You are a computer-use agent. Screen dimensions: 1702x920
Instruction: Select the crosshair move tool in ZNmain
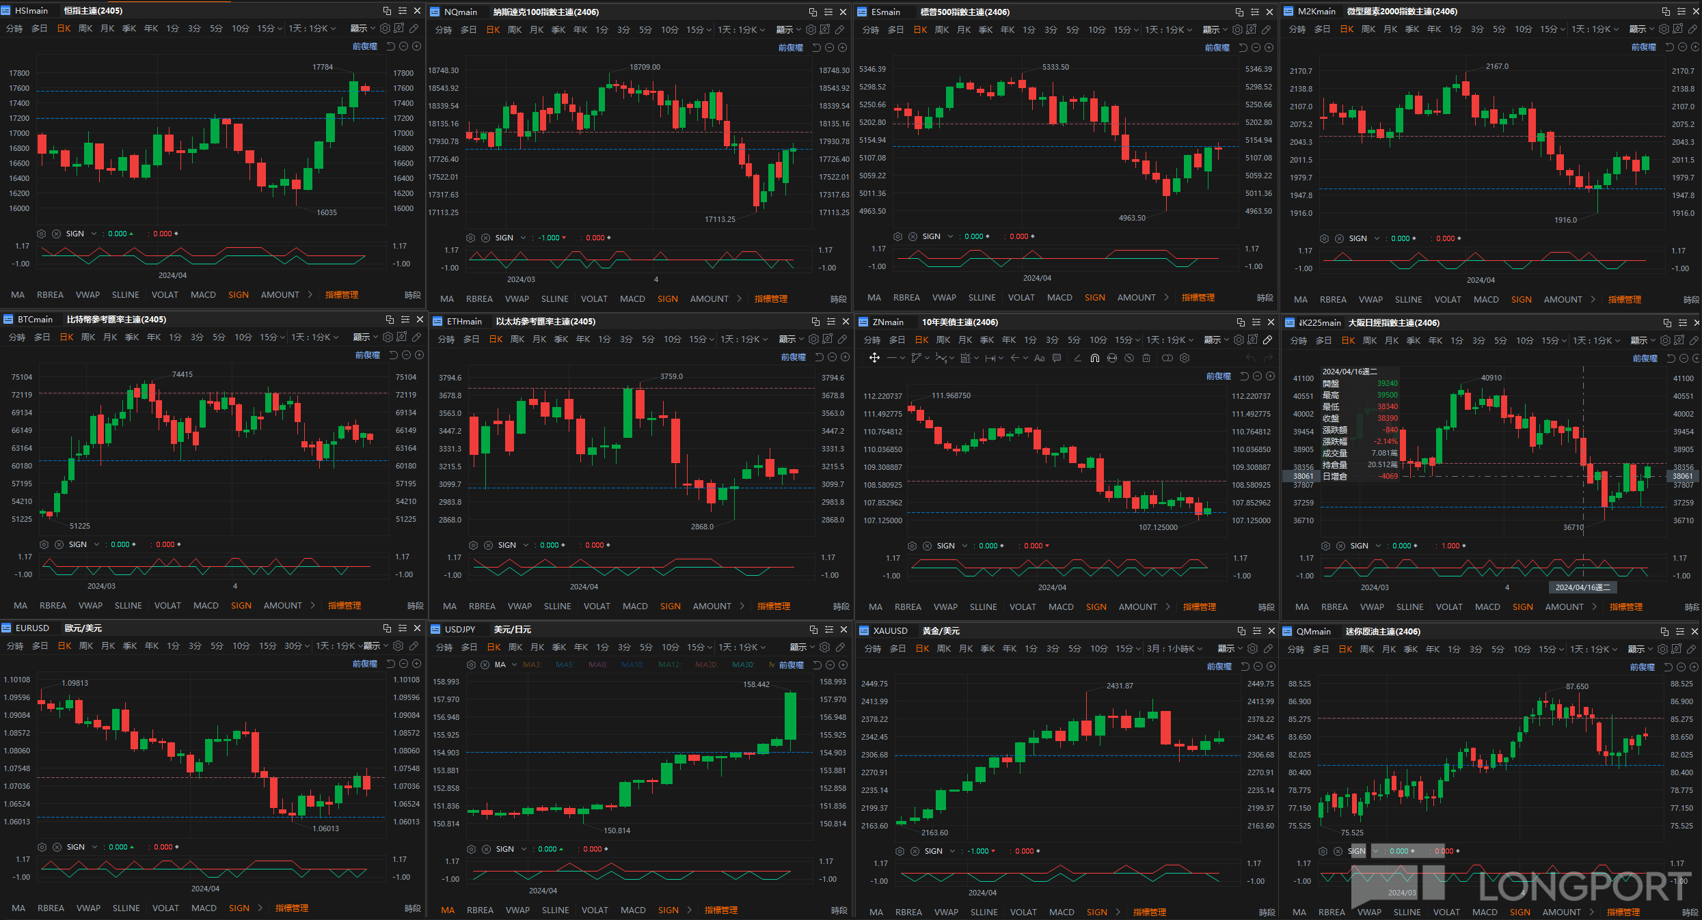[x=874, y=358]
